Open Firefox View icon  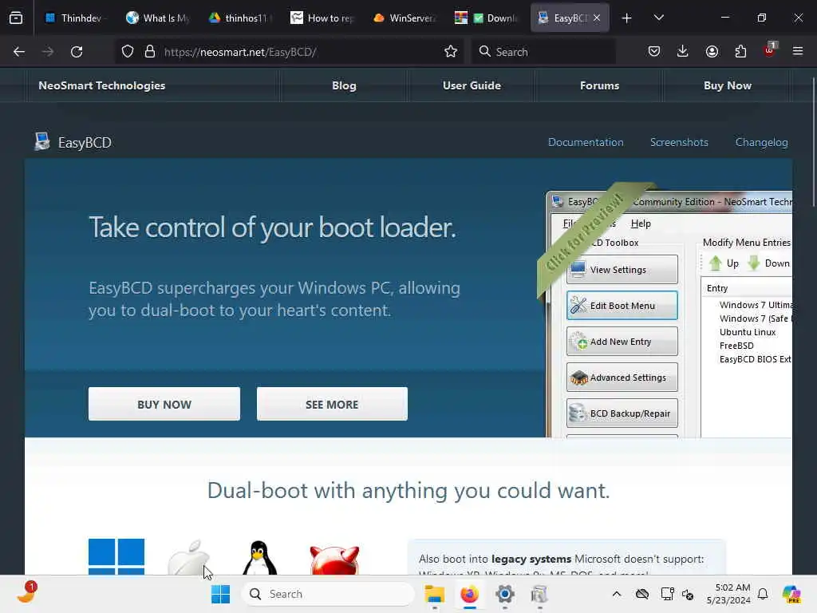coord(16,18)
